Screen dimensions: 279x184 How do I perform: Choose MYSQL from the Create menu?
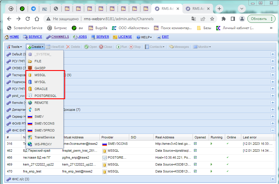tap(45, 82)
